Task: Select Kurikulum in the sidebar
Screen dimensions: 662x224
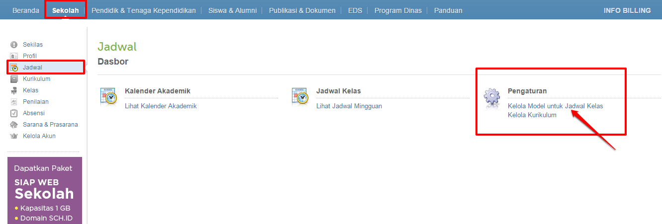Action: (36, 79)
